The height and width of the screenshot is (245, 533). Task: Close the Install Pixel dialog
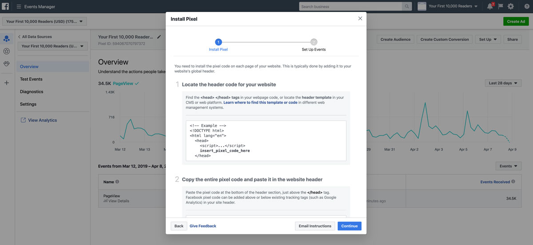tap(360, 19)
